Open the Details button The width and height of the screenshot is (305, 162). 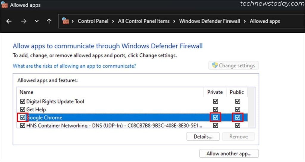203,136
